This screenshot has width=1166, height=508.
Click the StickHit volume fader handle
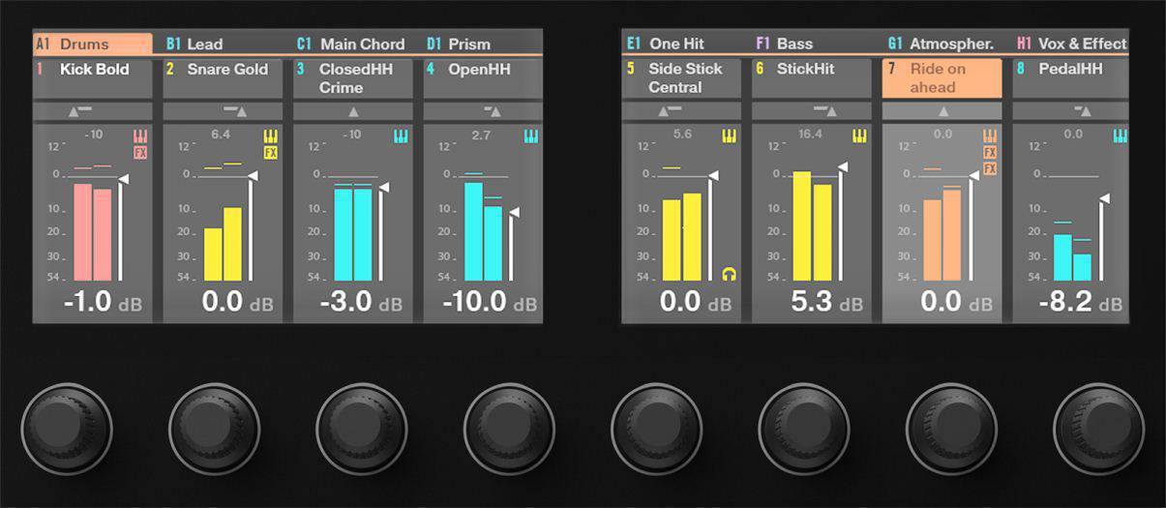843,167
